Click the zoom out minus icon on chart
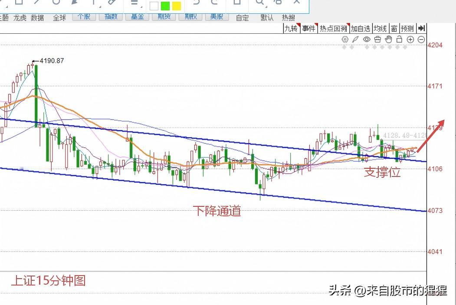This screenshot has width=456, height=305. click(421, 39)
